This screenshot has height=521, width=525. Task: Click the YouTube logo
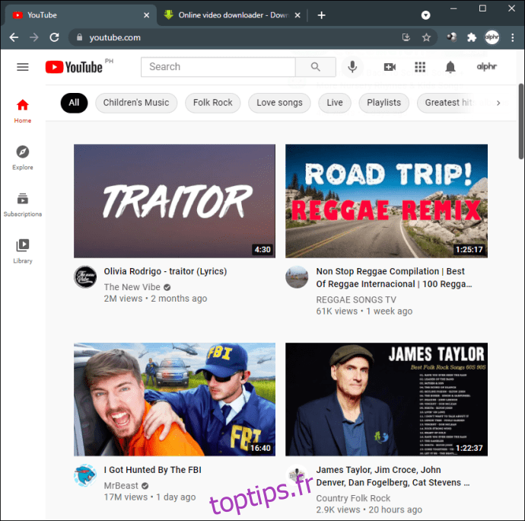coord(74,67)
